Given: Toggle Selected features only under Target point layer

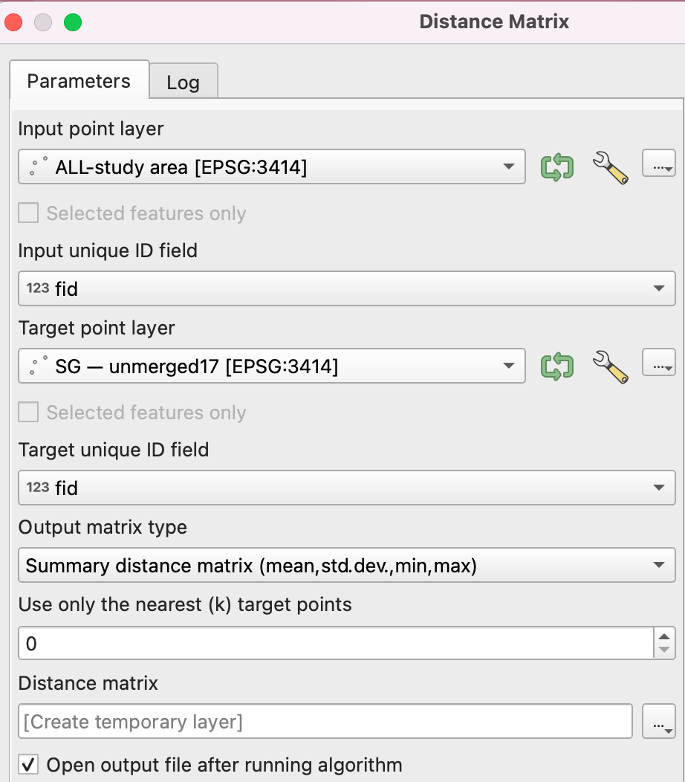Looking at the screenshot, I should coord(28,413).
